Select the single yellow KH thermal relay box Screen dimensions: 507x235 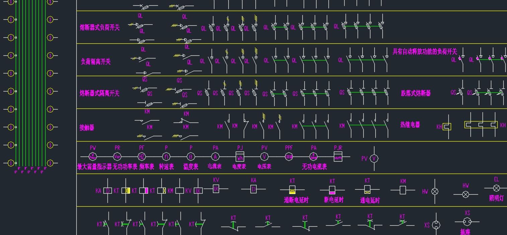pos(447,127)
